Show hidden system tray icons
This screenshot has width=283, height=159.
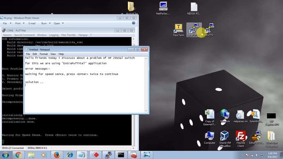pyautogui.click(x=242, y=155)
